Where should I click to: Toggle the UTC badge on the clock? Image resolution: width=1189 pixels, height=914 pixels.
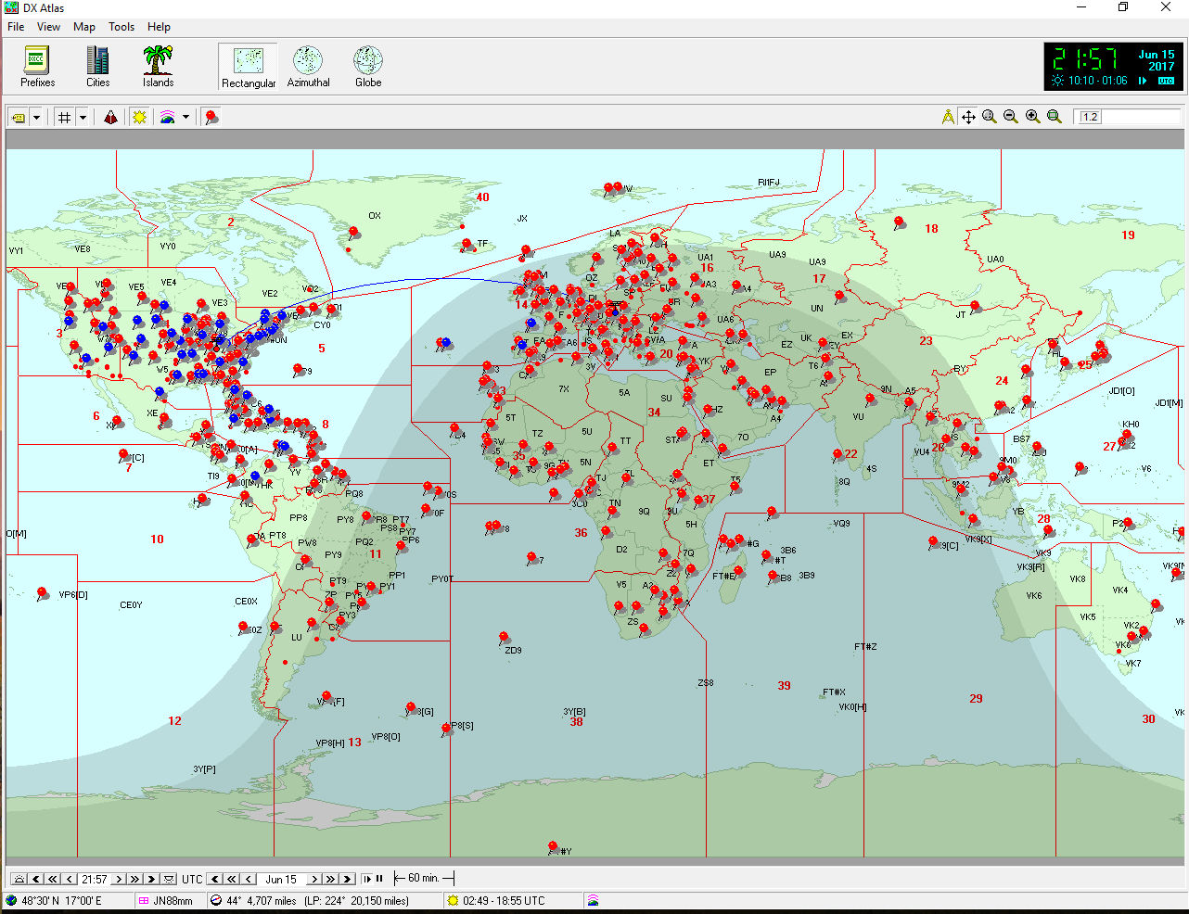[x=1166, y=81]
